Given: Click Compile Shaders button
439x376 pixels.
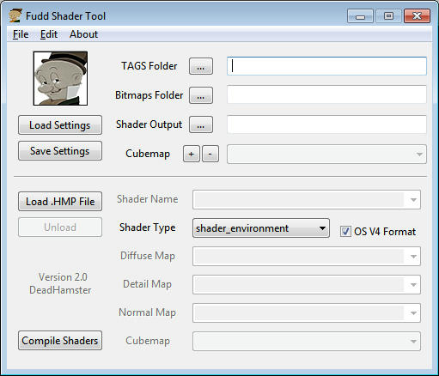Looking at the screenshot, I should coord(60,341).
